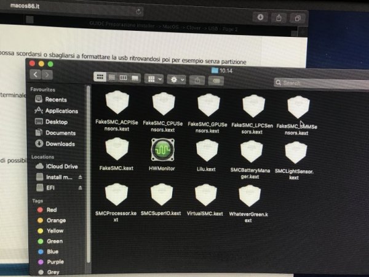Select FakeSMC_LPCSensors.kext file icon
369x277 pixels.
tap(253, 106)
